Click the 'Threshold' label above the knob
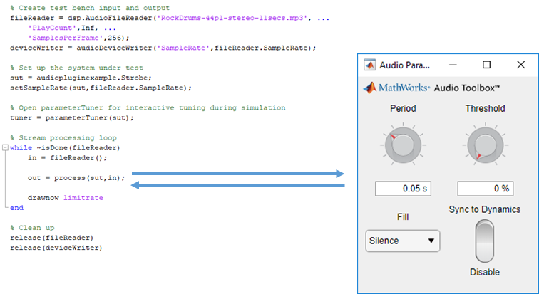 point(485,108)
